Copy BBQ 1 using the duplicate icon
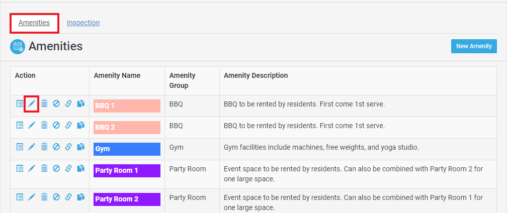508x213 pixels. coord(80,103)
